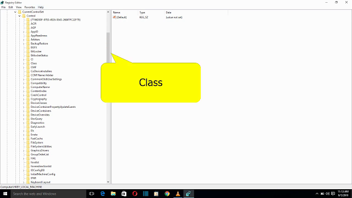Screen dimensions: 352x198
Task: Click the ACPI folder icon
Action: pos(28,24)
